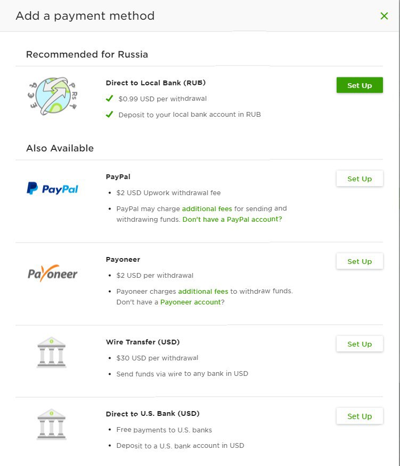
Task: Click the green checkmark beside Deposit to local bank
Action: pos(109,115)
